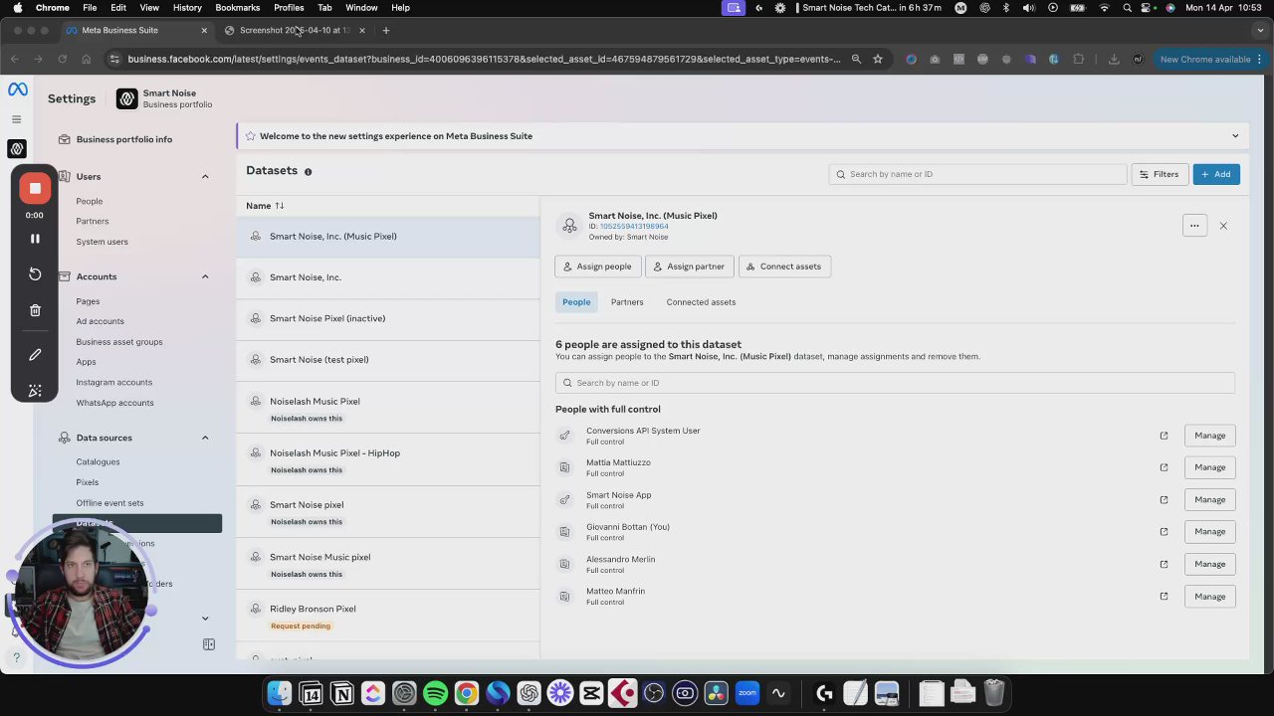Select Ridley Bronson Pixel row
Screen dimensions: 1274x716
388,616
